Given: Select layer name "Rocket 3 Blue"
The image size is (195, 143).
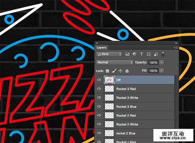Looking at the screenshot, I should (x=126, y=107).
